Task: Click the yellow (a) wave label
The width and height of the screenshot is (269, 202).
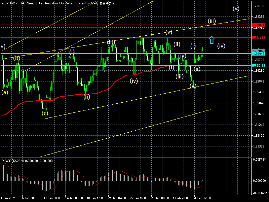Action: click(5, 92)
